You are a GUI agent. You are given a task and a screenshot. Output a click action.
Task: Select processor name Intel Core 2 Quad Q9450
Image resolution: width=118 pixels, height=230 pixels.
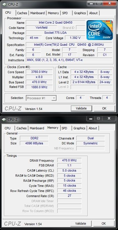[56, 23]
